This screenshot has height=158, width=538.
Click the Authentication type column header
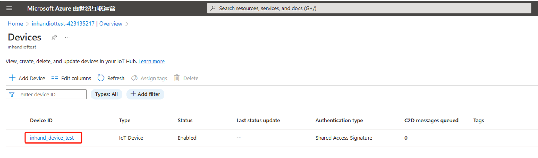[x=339, y=120]
